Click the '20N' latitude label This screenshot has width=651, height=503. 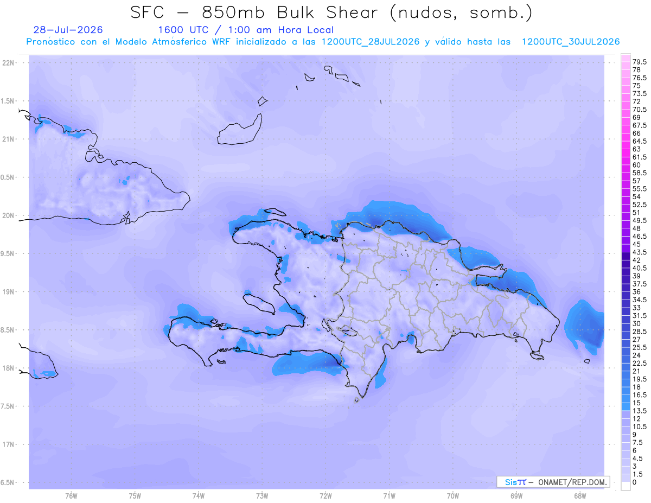(x=9, y=215)
